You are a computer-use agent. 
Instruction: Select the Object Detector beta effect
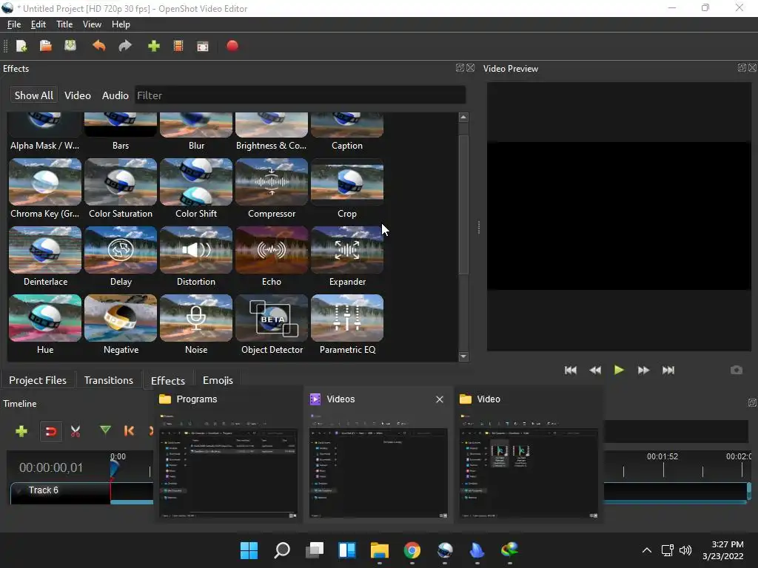point(271,325)
